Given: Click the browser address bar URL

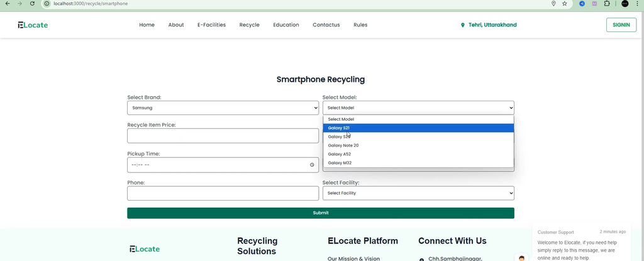Looking at the screenshot, I should 91,3.
